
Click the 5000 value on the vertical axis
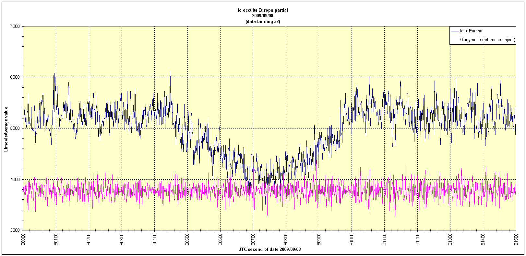tap(15, 128)
